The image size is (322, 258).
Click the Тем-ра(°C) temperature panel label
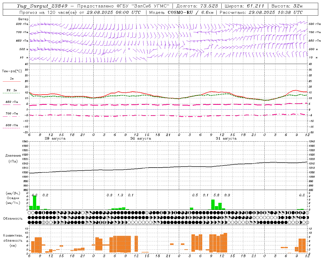[12, 71]
